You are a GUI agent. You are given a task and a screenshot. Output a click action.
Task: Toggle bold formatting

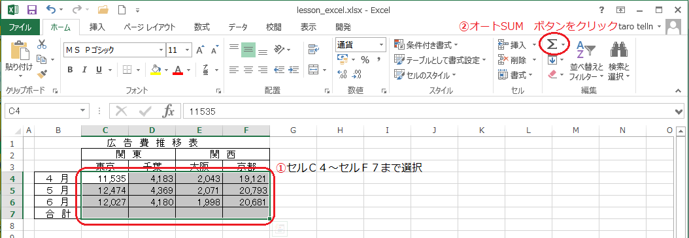[x=70, y=70]
